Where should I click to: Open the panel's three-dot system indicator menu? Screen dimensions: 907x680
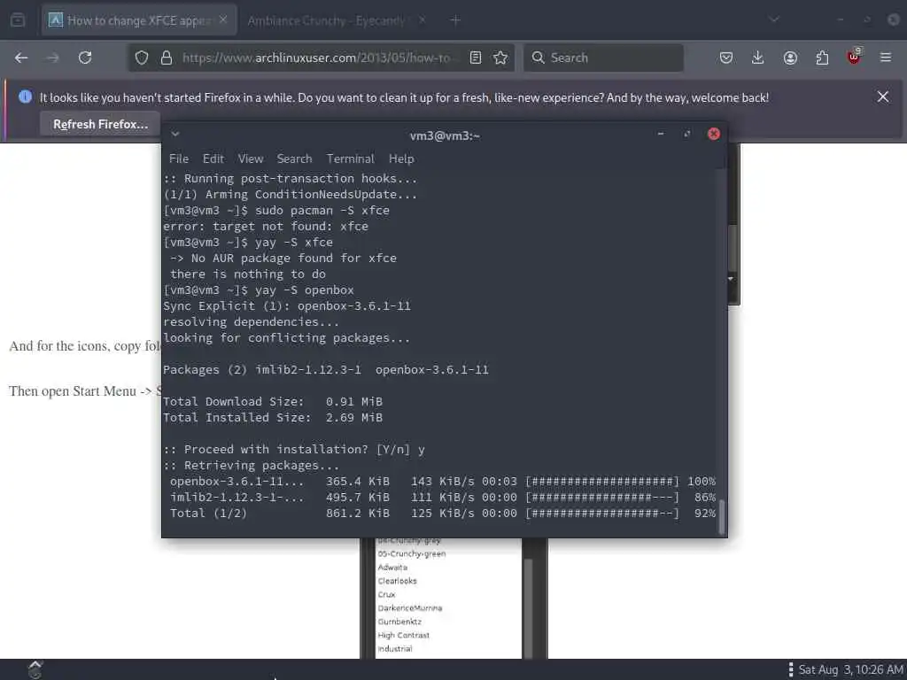coord(790,669)
